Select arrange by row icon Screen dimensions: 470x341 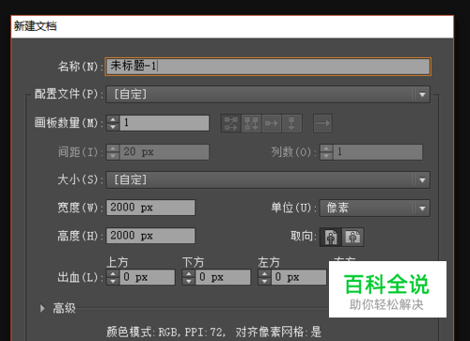click(x=272, y=123)
